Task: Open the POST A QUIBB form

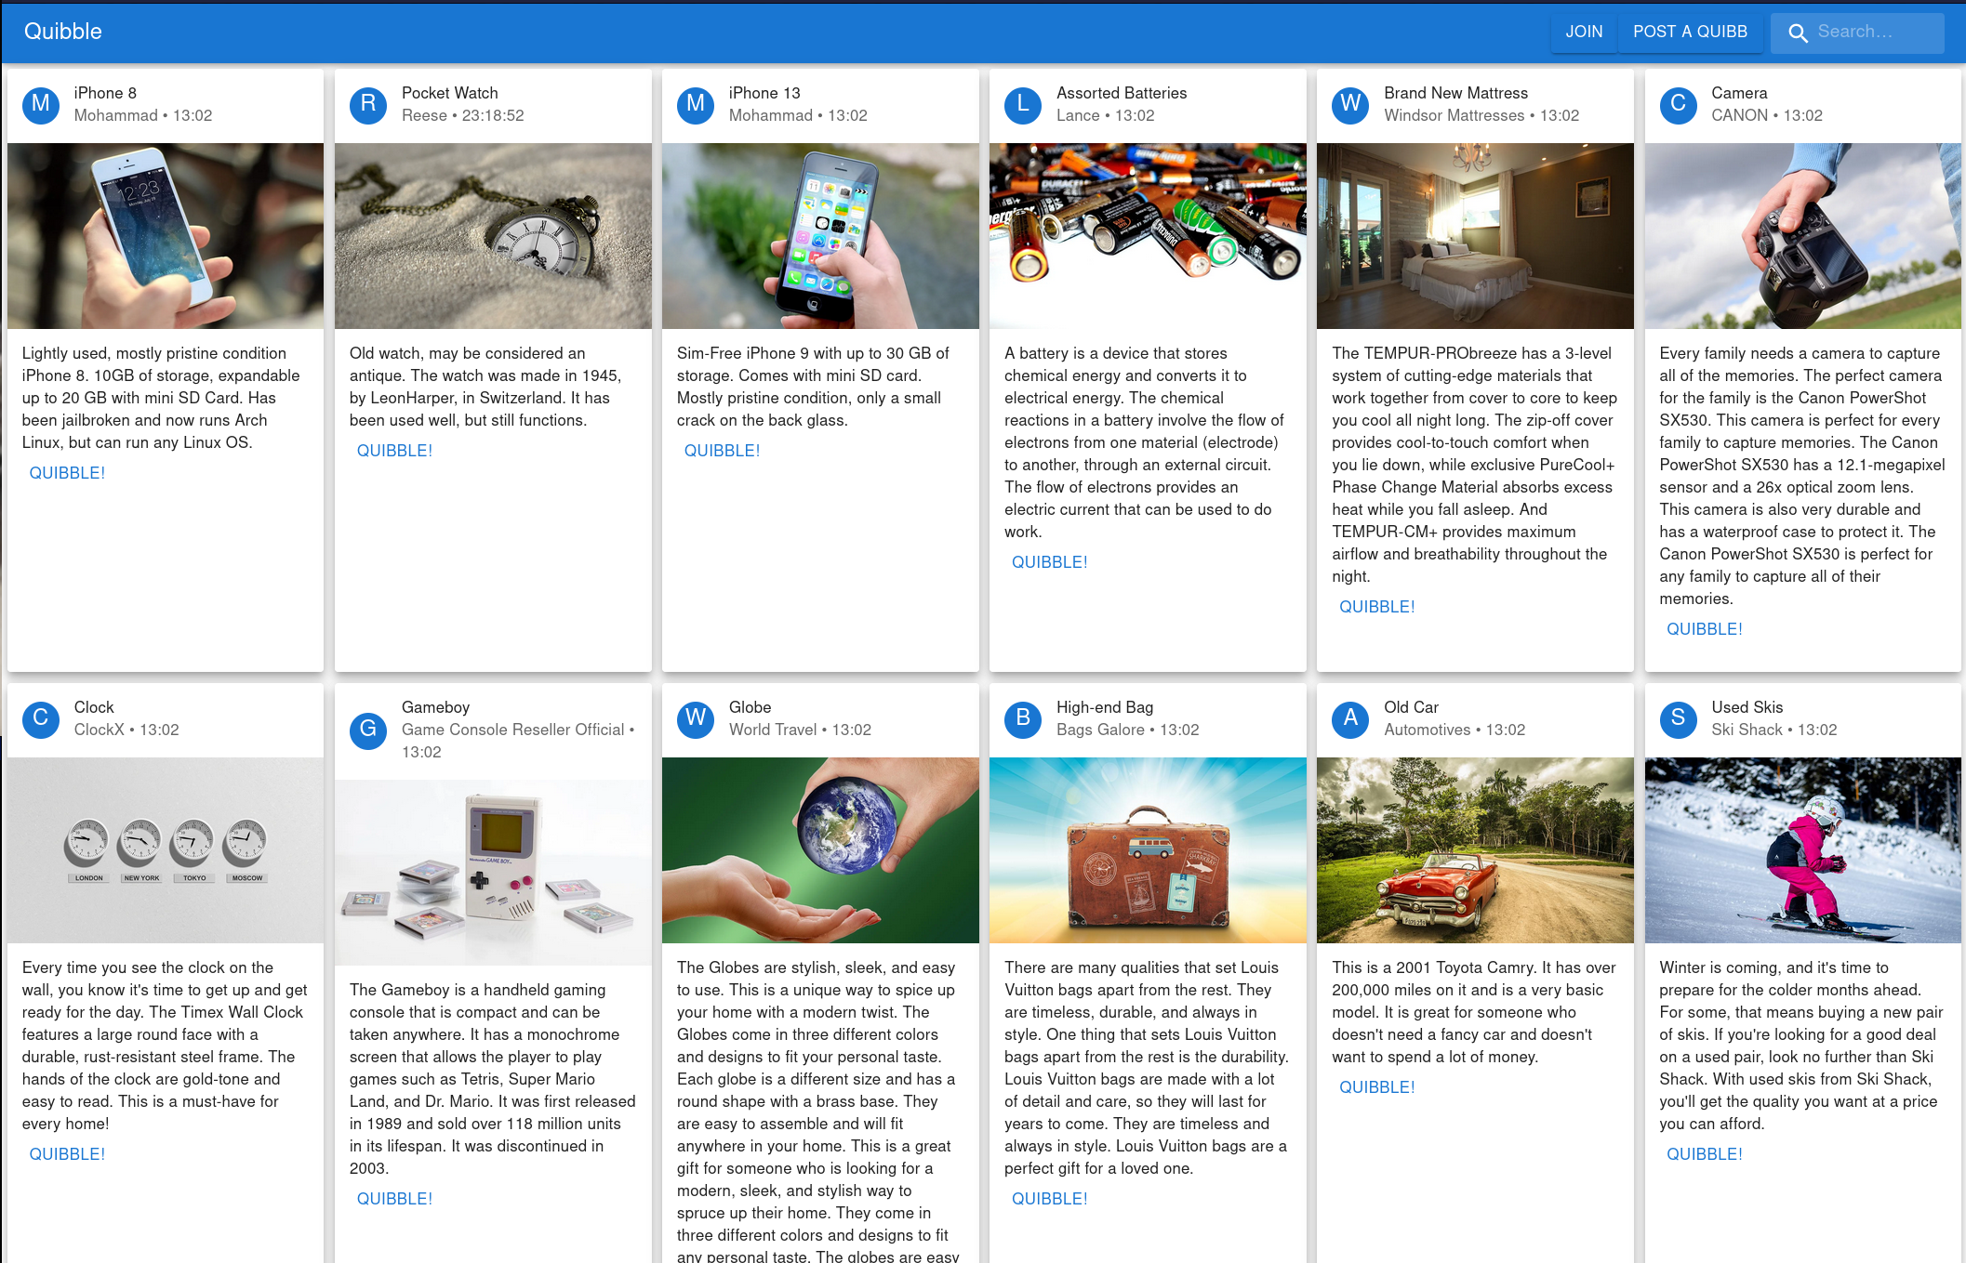Action: point(1690,32)
